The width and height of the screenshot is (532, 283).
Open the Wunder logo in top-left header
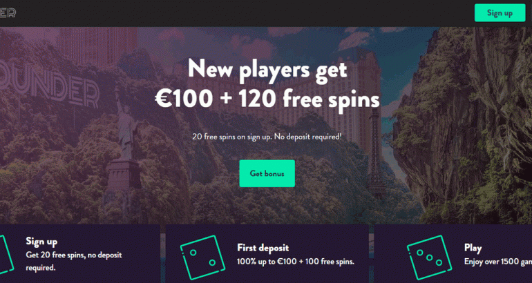(8, 13)
